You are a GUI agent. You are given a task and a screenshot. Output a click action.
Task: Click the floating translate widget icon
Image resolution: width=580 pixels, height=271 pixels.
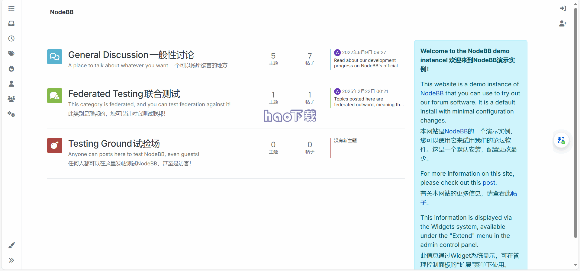click(561, 140)
